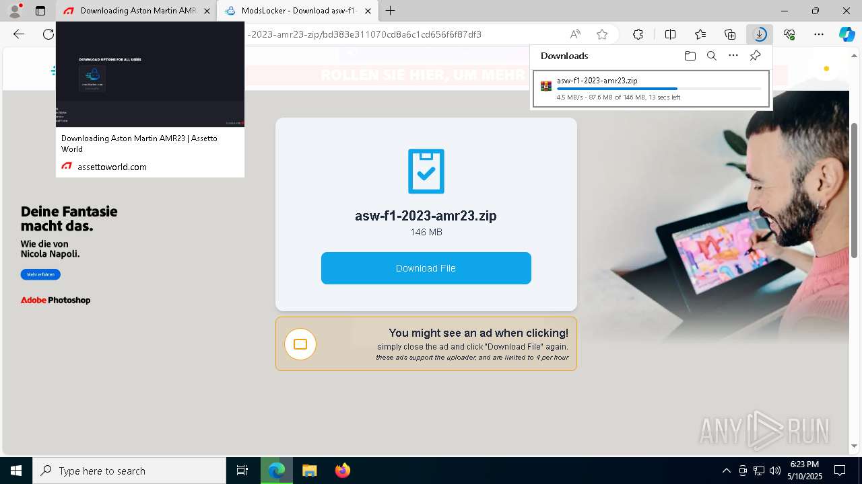The height and width of the screenshot is (484, 862).
Task: Click the clock showing 6:23 PM
Action: [805, 465]
